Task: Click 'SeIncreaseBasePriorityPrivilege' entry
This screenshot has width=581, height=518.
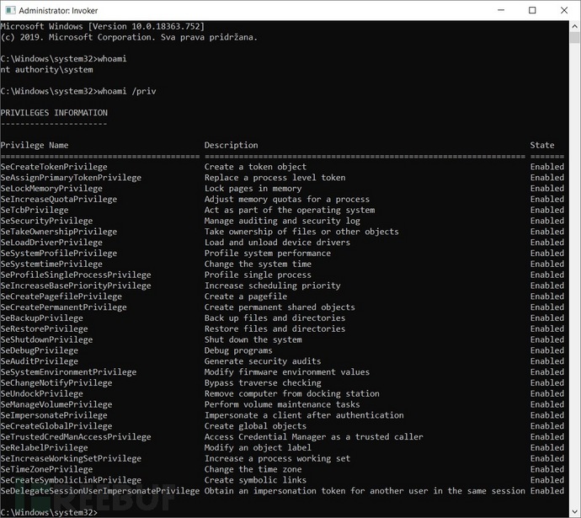Action: 76,286
